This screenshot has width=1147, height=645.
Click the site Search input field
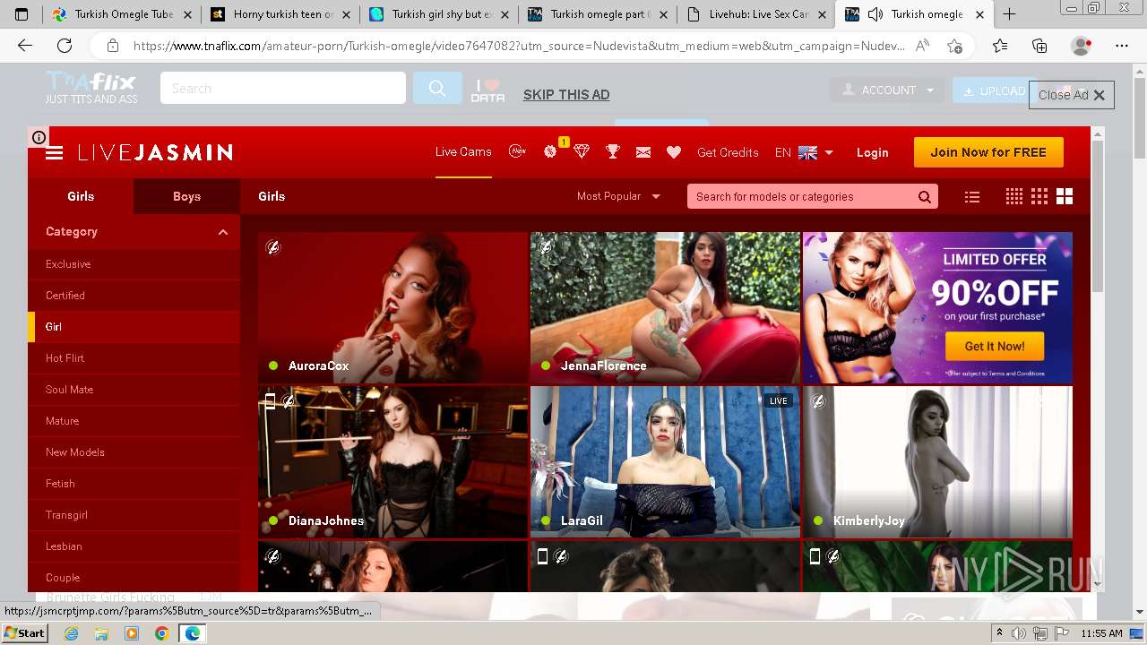coord(283,88)
